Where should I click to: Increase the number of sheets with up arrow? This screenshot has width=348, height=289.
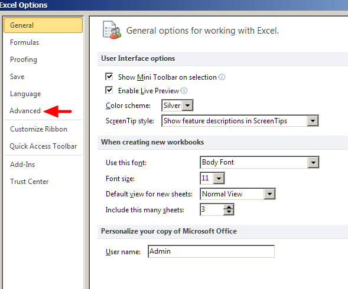229,207
